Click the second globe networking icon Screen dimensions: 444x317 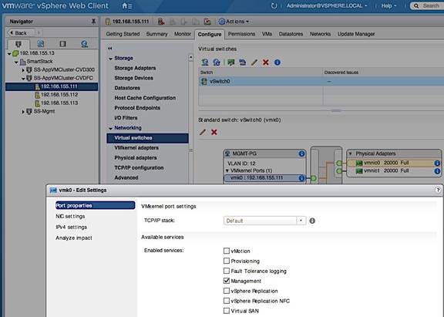217,62
